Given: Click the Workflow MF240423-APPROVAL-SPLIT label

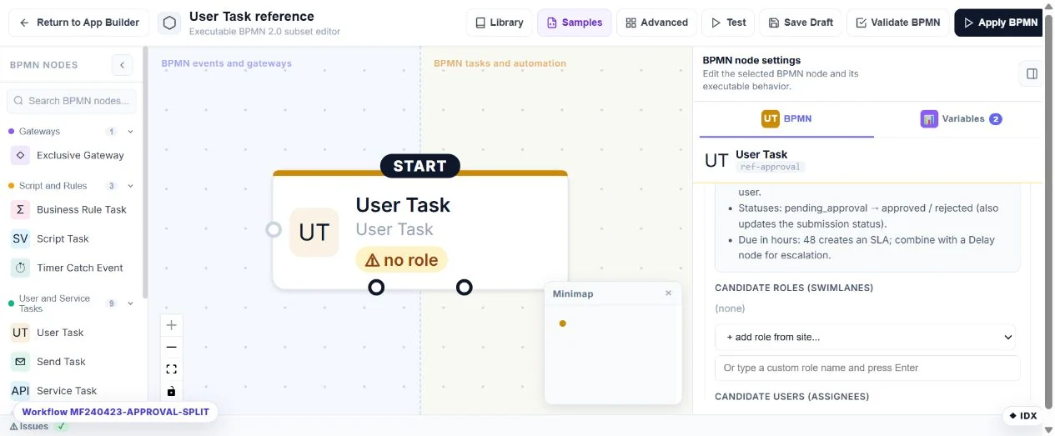Looking at the screenshot, I should [x=116, y=412].
